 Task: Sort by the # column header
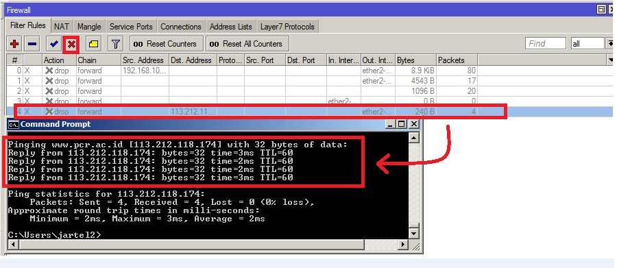(x=14, y=60)
